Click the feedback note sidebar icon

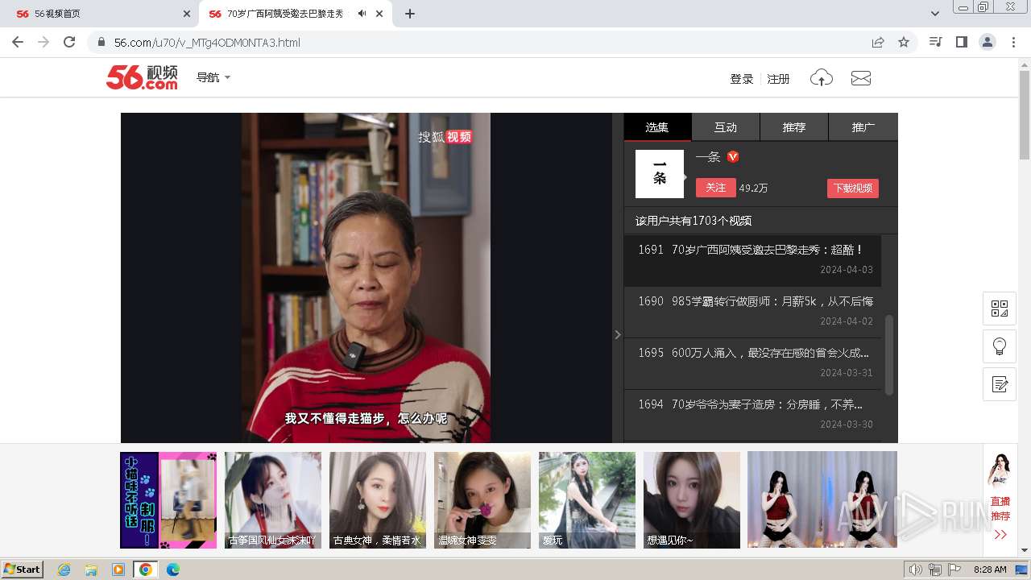click(x=1000, y=384)
